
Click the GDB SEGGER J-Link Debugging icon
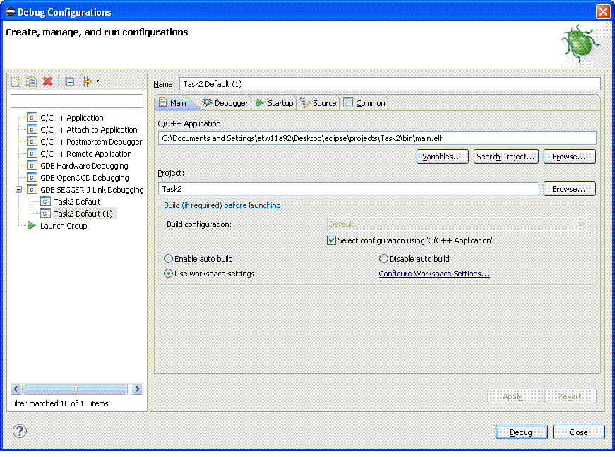[32, 190]
